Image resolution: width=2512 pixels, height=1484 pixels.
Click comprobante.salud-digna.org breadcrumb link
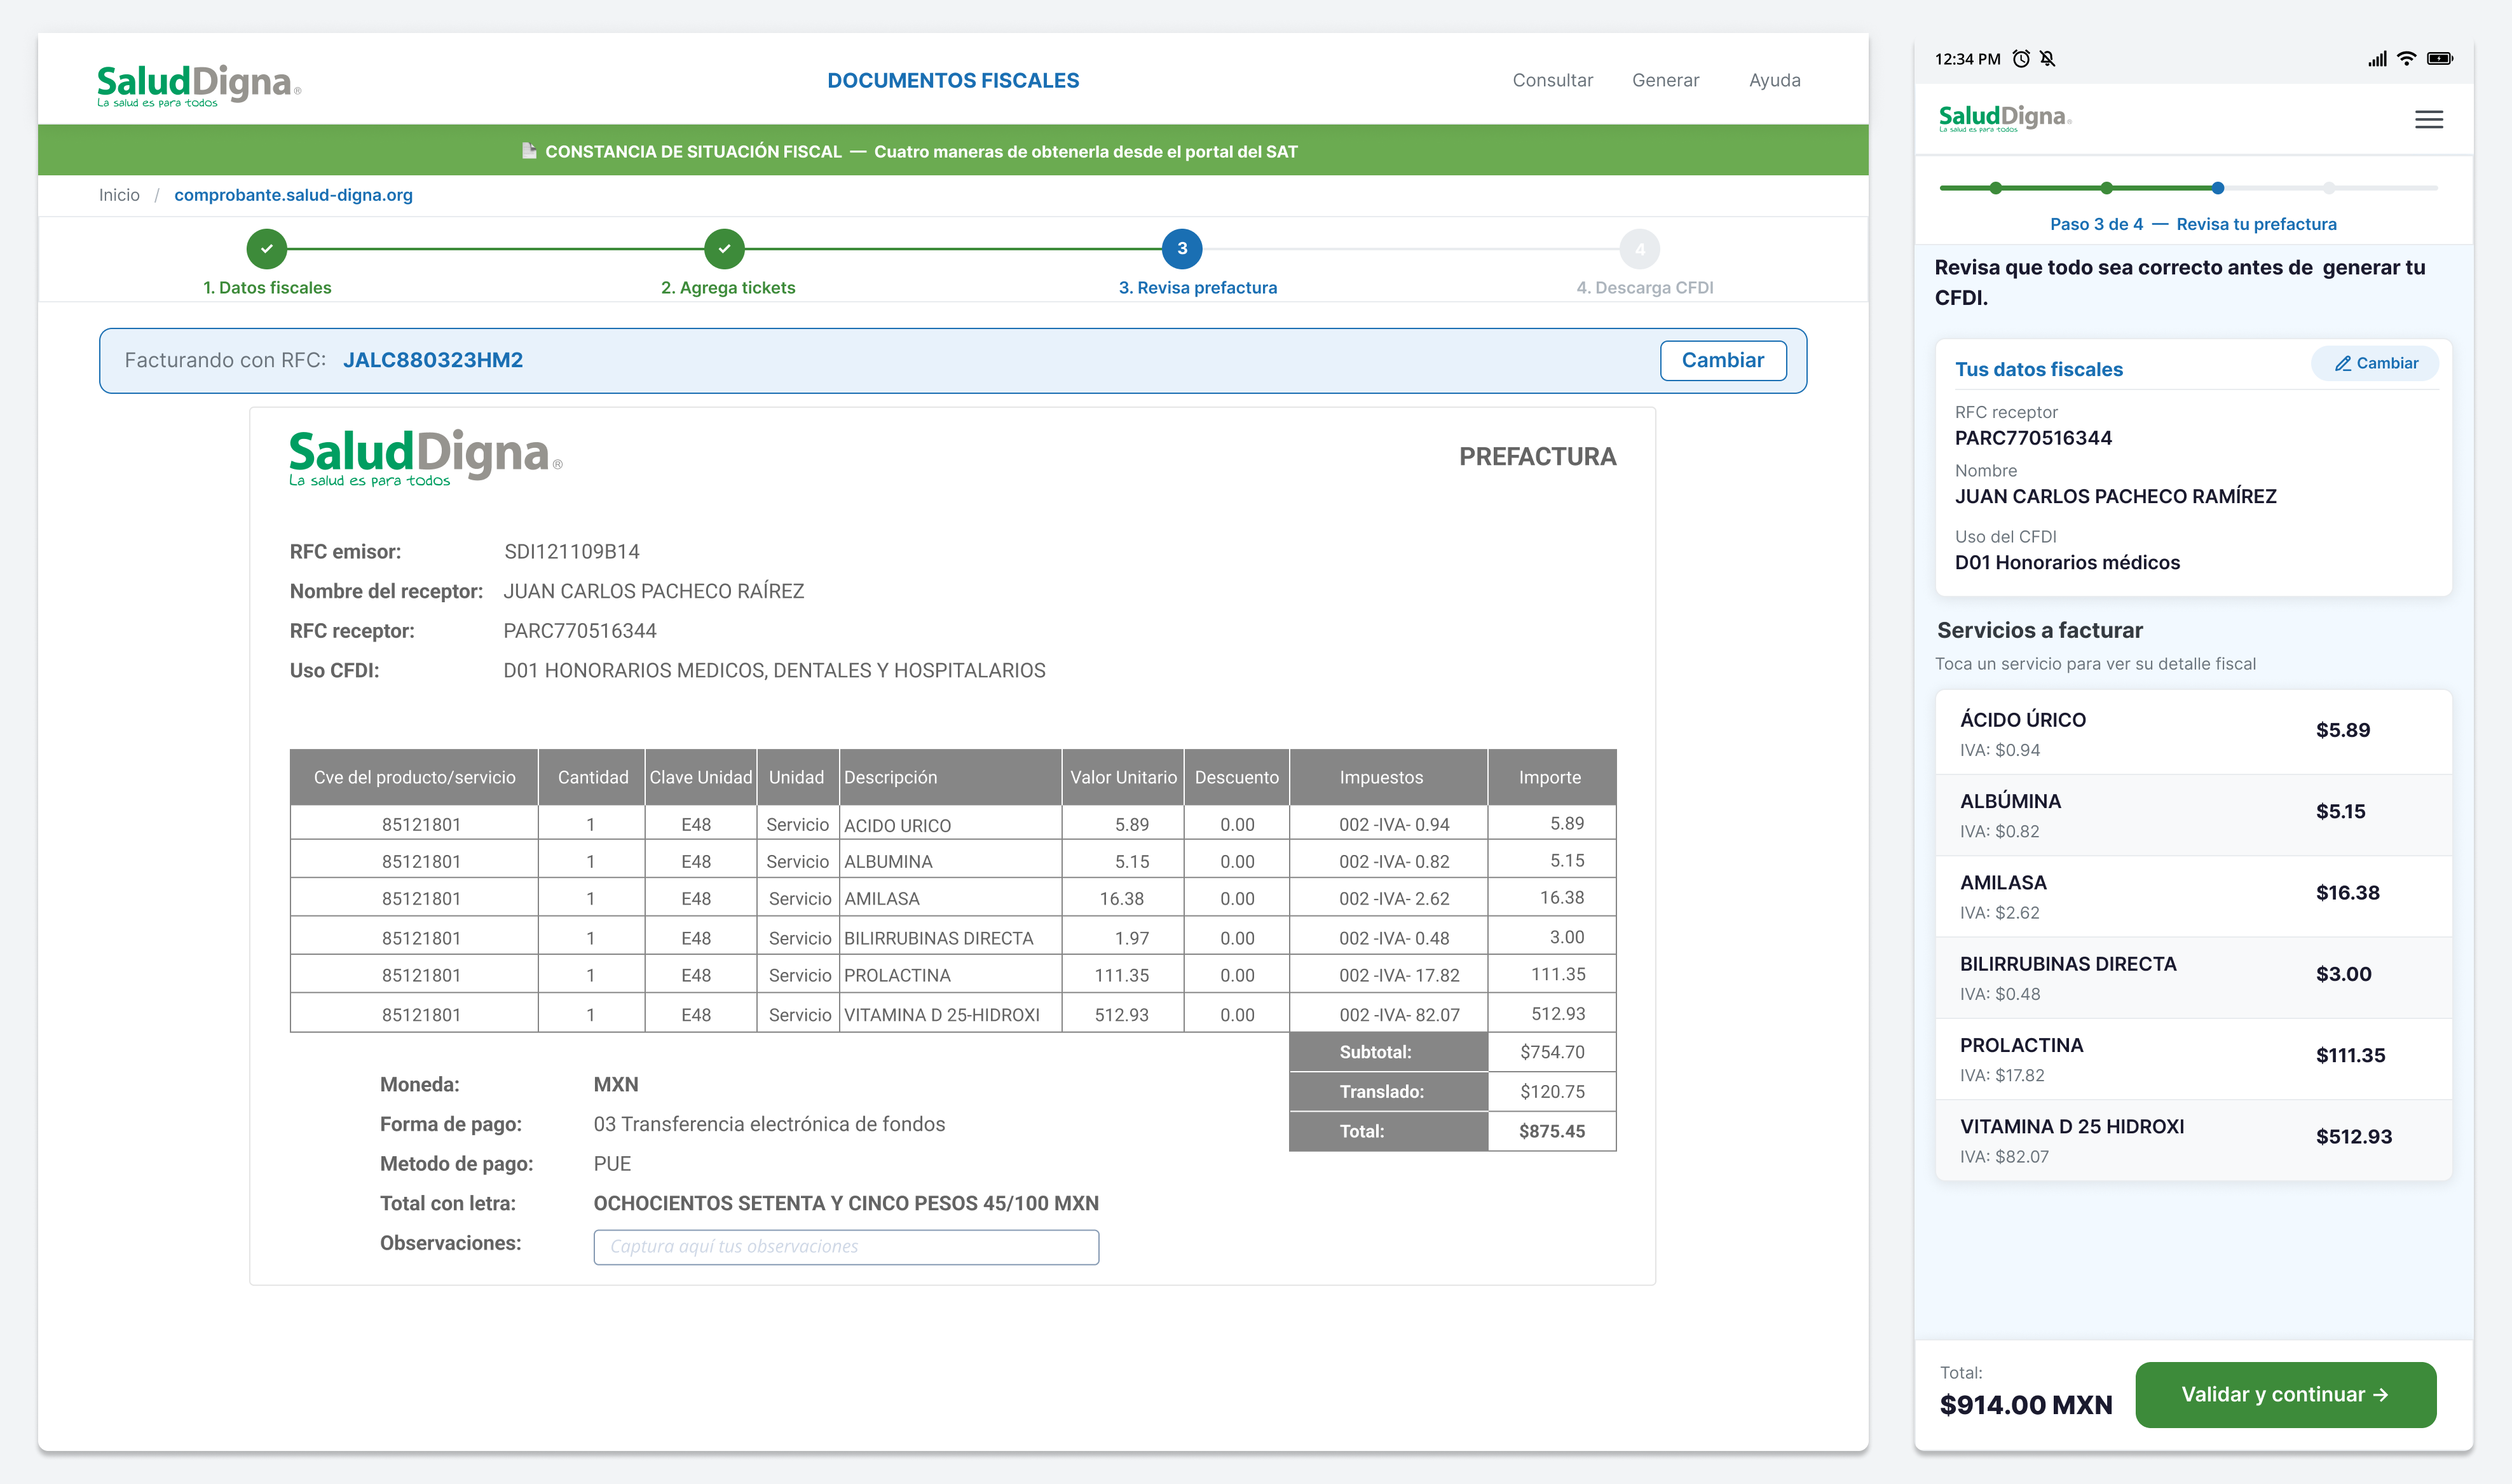(x=293, y=195)
